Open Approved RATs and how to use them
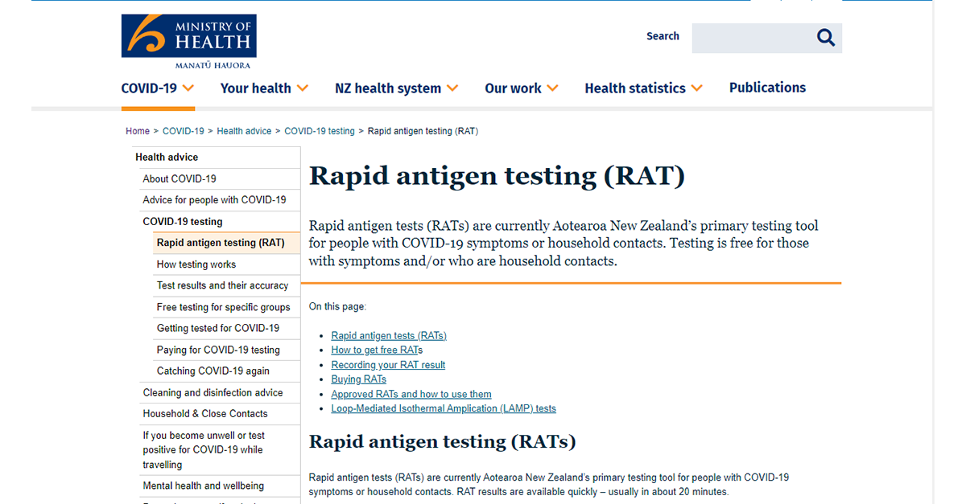The height and width of the screenshot is (504, 966). click(411, 394)
